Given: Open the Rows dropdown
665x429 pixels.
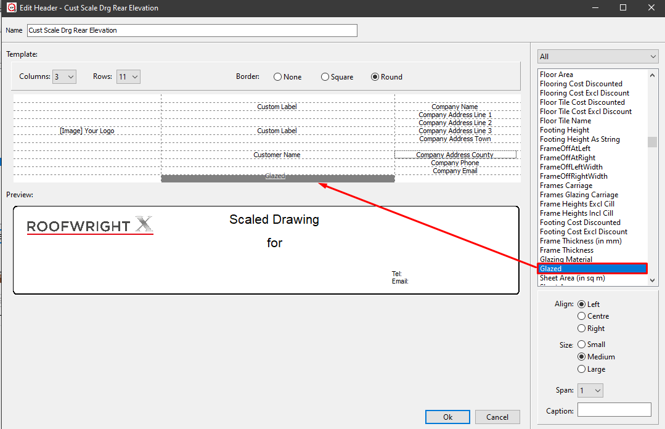Looking at the screenshot, I should (x=129, y=77).
